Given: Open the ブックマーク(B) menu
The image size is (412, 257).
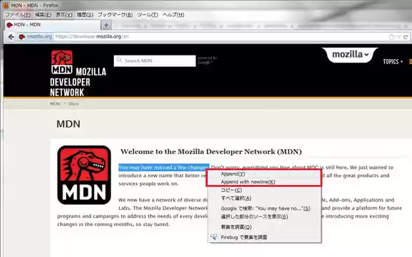Looking at the screenshot, I should [115, 15].
